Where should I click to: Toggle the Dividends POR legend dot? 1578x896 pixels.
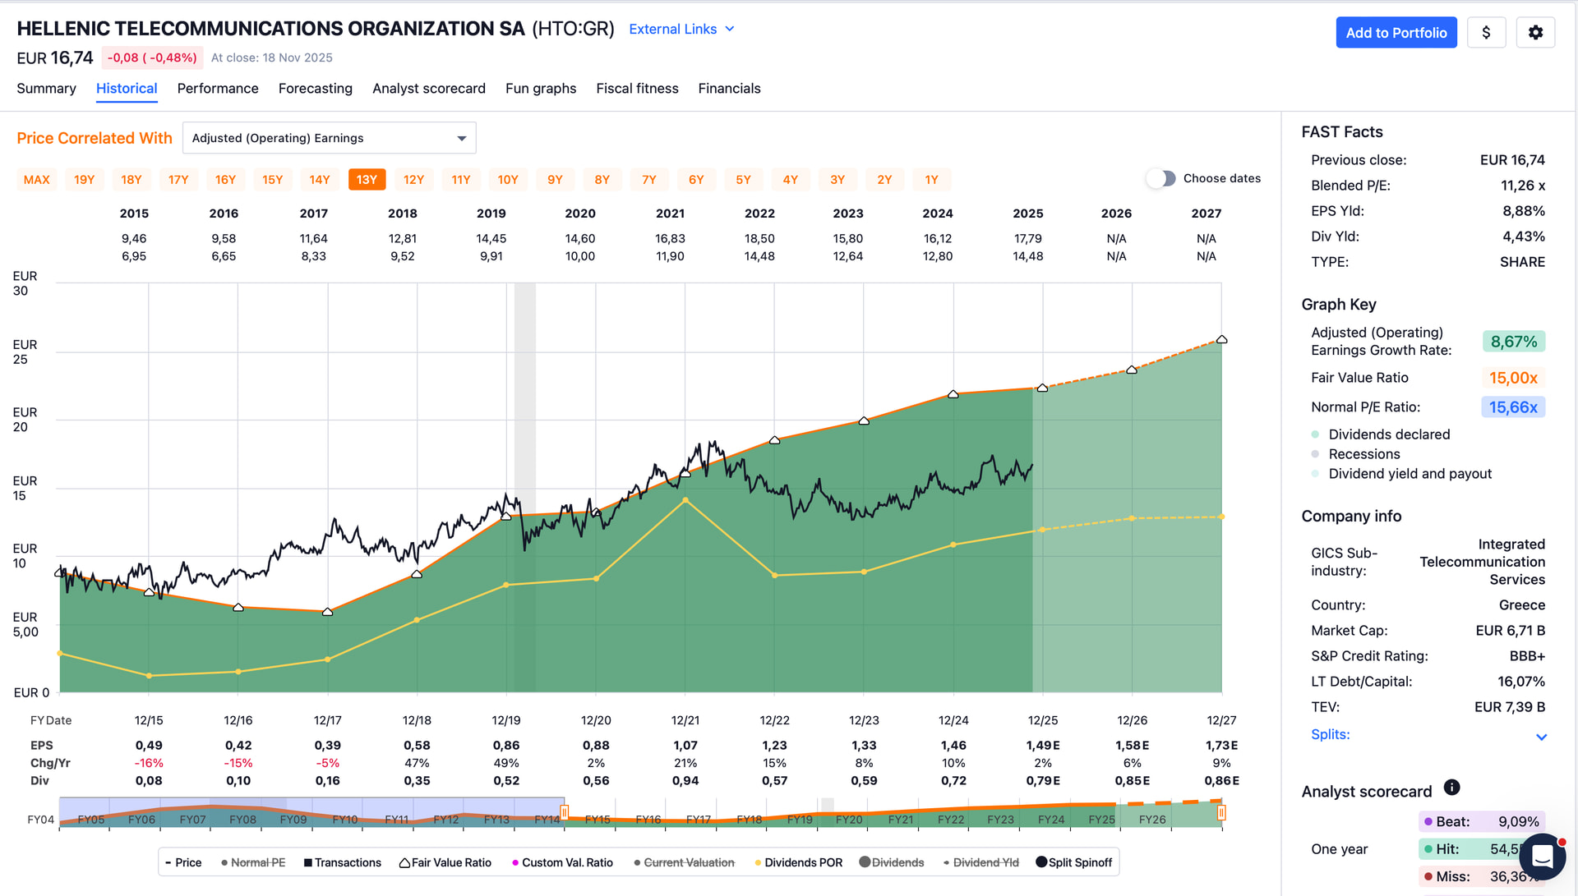tap(758, 862)
